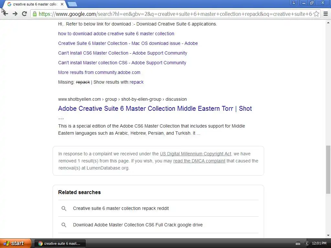Click the green padlock security icon
The height and width of the screenshot is (248, 331).
35,14
